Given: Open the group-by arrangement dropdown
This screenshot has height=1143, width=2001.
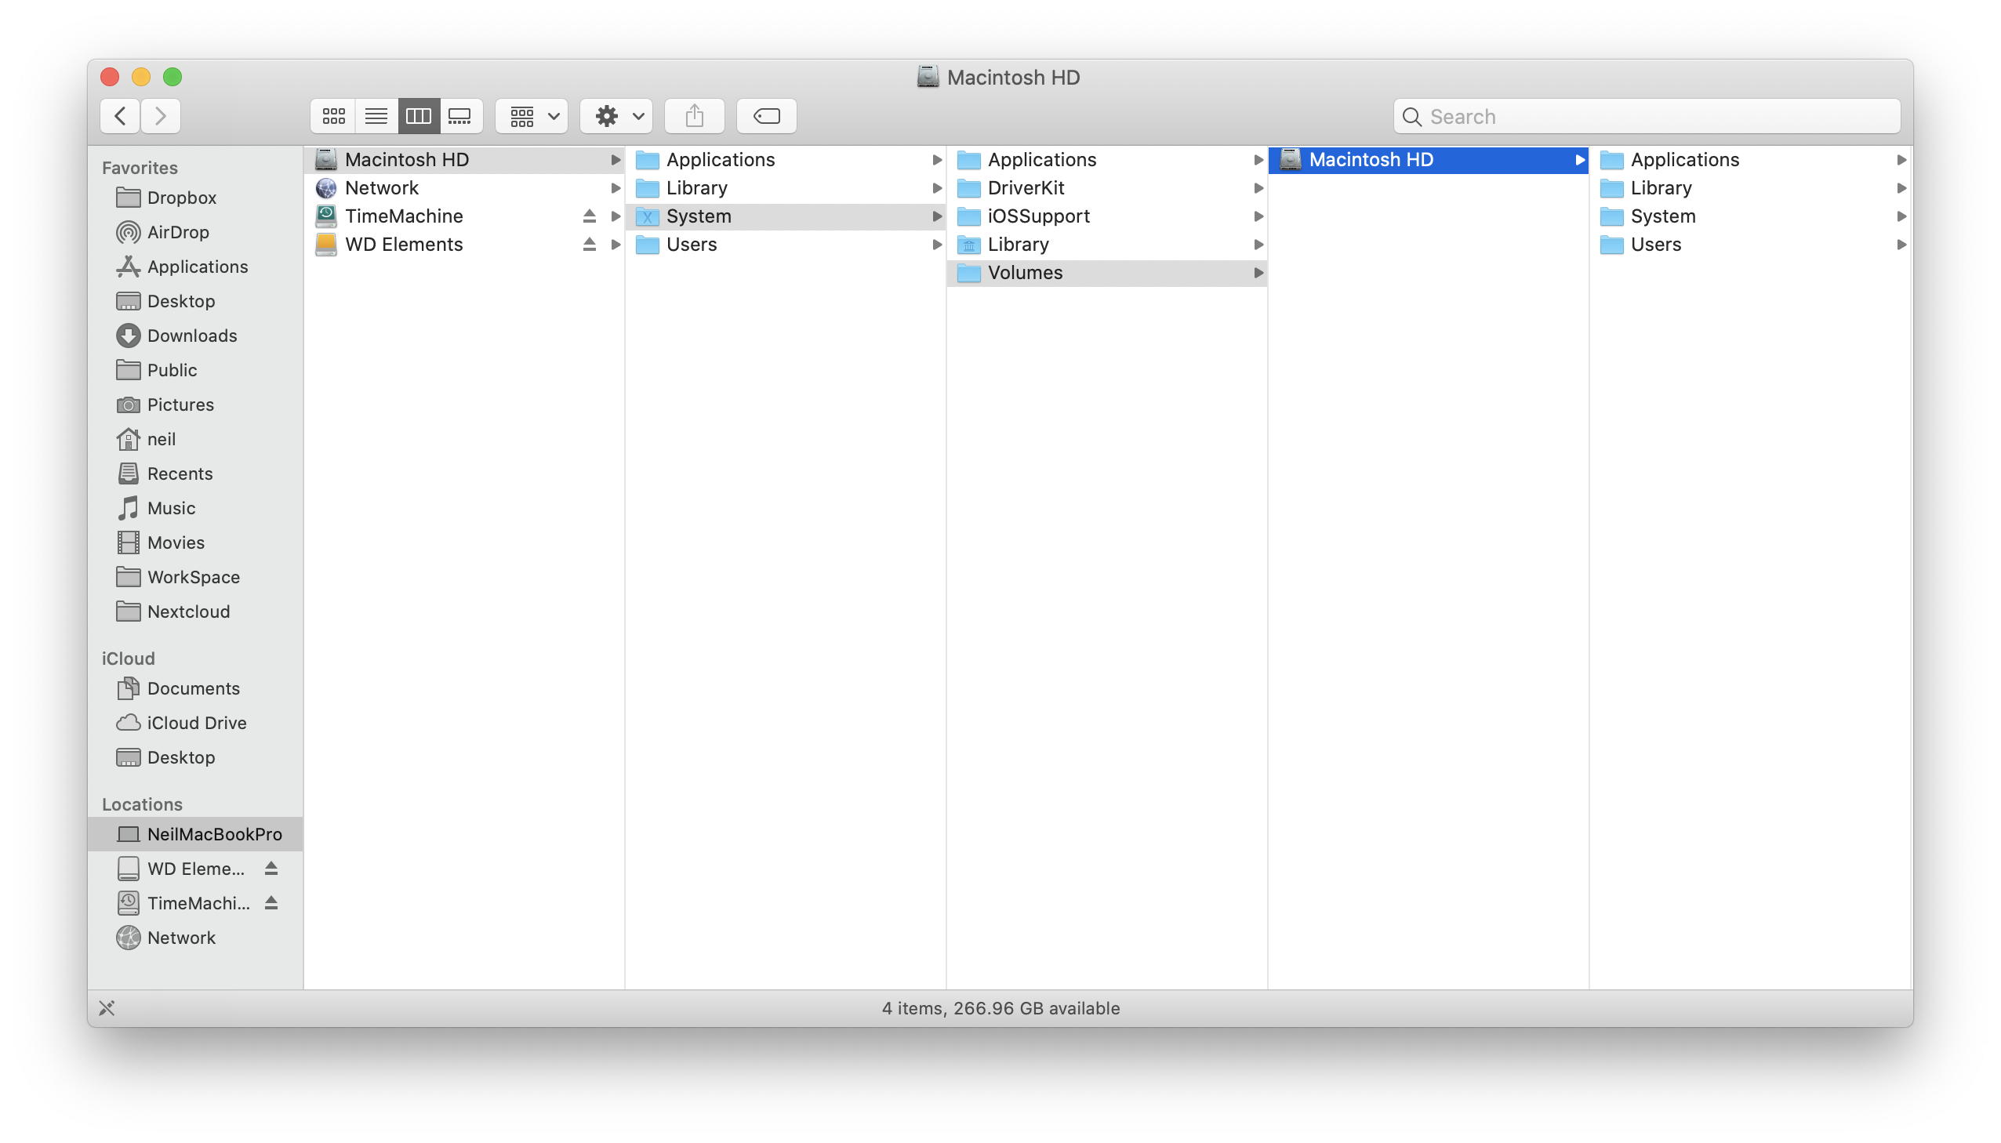Looking at the screenshot, I should tap(532, 116).
